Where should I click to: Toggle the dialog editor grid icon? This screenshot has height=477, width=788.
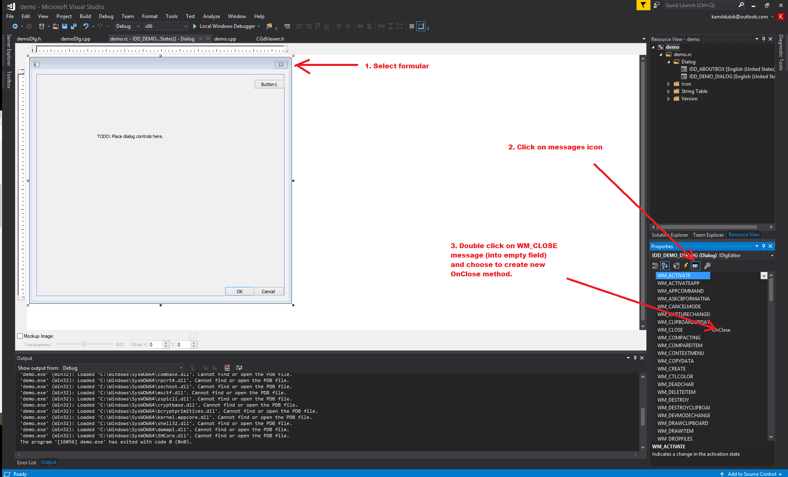pyautogui.click(x=412, y=26)
